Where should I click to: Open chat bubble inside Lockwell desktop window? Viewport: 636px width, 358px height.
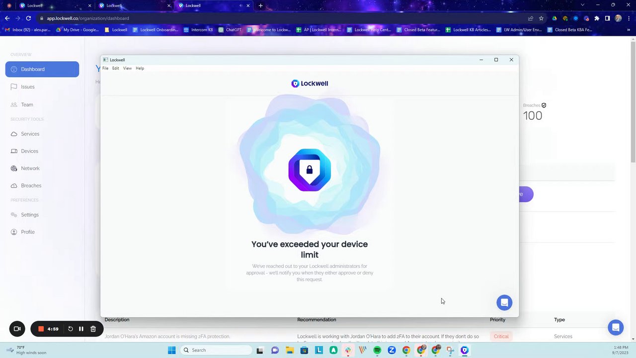pos(504,302)
